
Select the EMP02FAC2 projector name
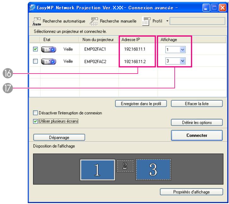[x=95, y=62]
